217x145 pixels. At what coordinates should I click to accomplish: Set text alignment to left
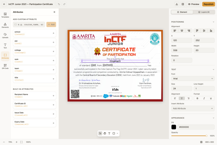coord(175,98)
